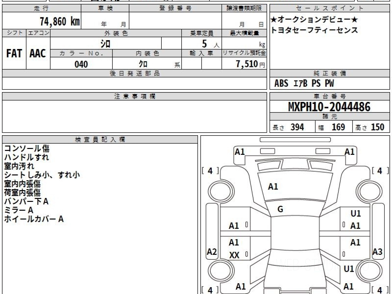Click the 注意事項欄 section header
Screen dimensions: 392x294
(135, 96)
